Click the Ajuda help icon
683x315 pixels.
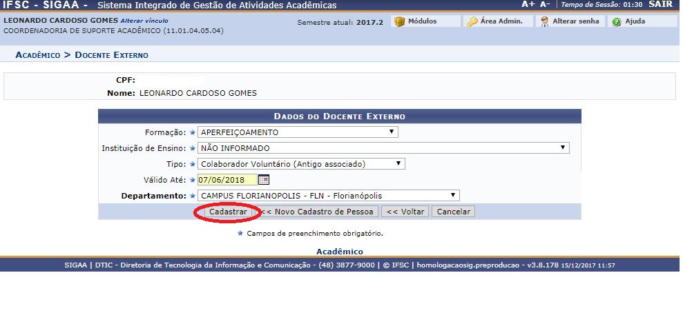click(616, 21)
